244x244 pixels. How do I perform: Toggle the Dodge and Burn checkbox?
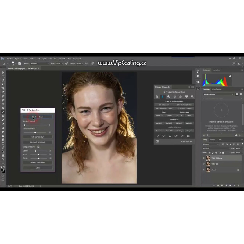coord(38,147)
